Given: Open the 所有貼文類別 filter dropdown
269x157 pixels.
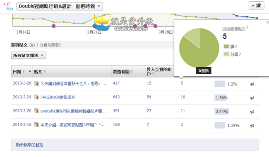Looking at the screenshot, I should [29, 55].
